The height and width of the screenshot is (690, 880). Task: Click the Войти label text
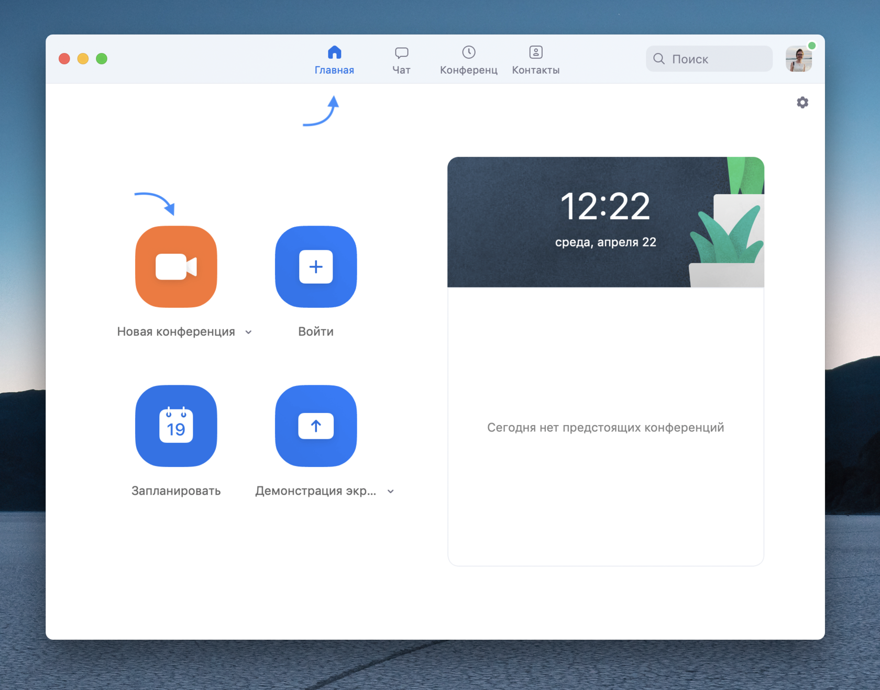[316, 331]
